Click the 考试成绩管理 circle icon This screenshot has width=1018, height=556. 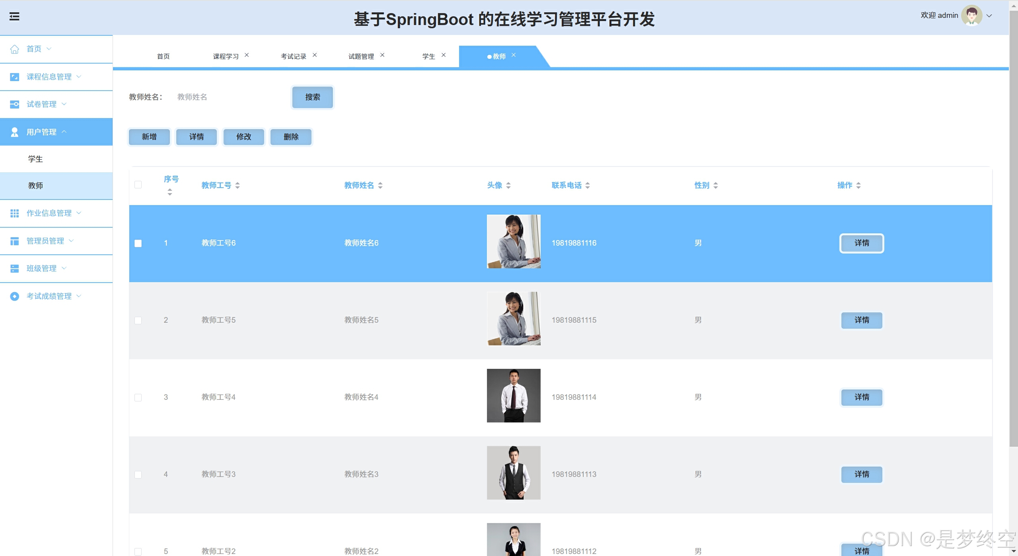click(x=15, y=296)
